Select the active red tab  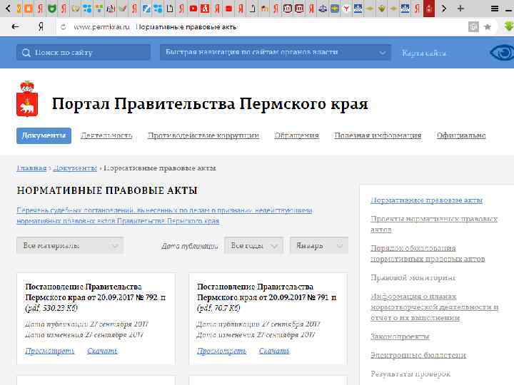click(429, 9)
